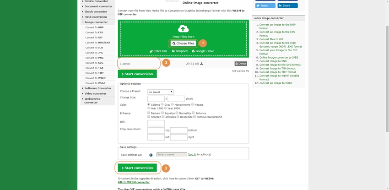Enable the Deskew checkbox
The width and height of the screenshot is (389, 190).
click(149, 113)
